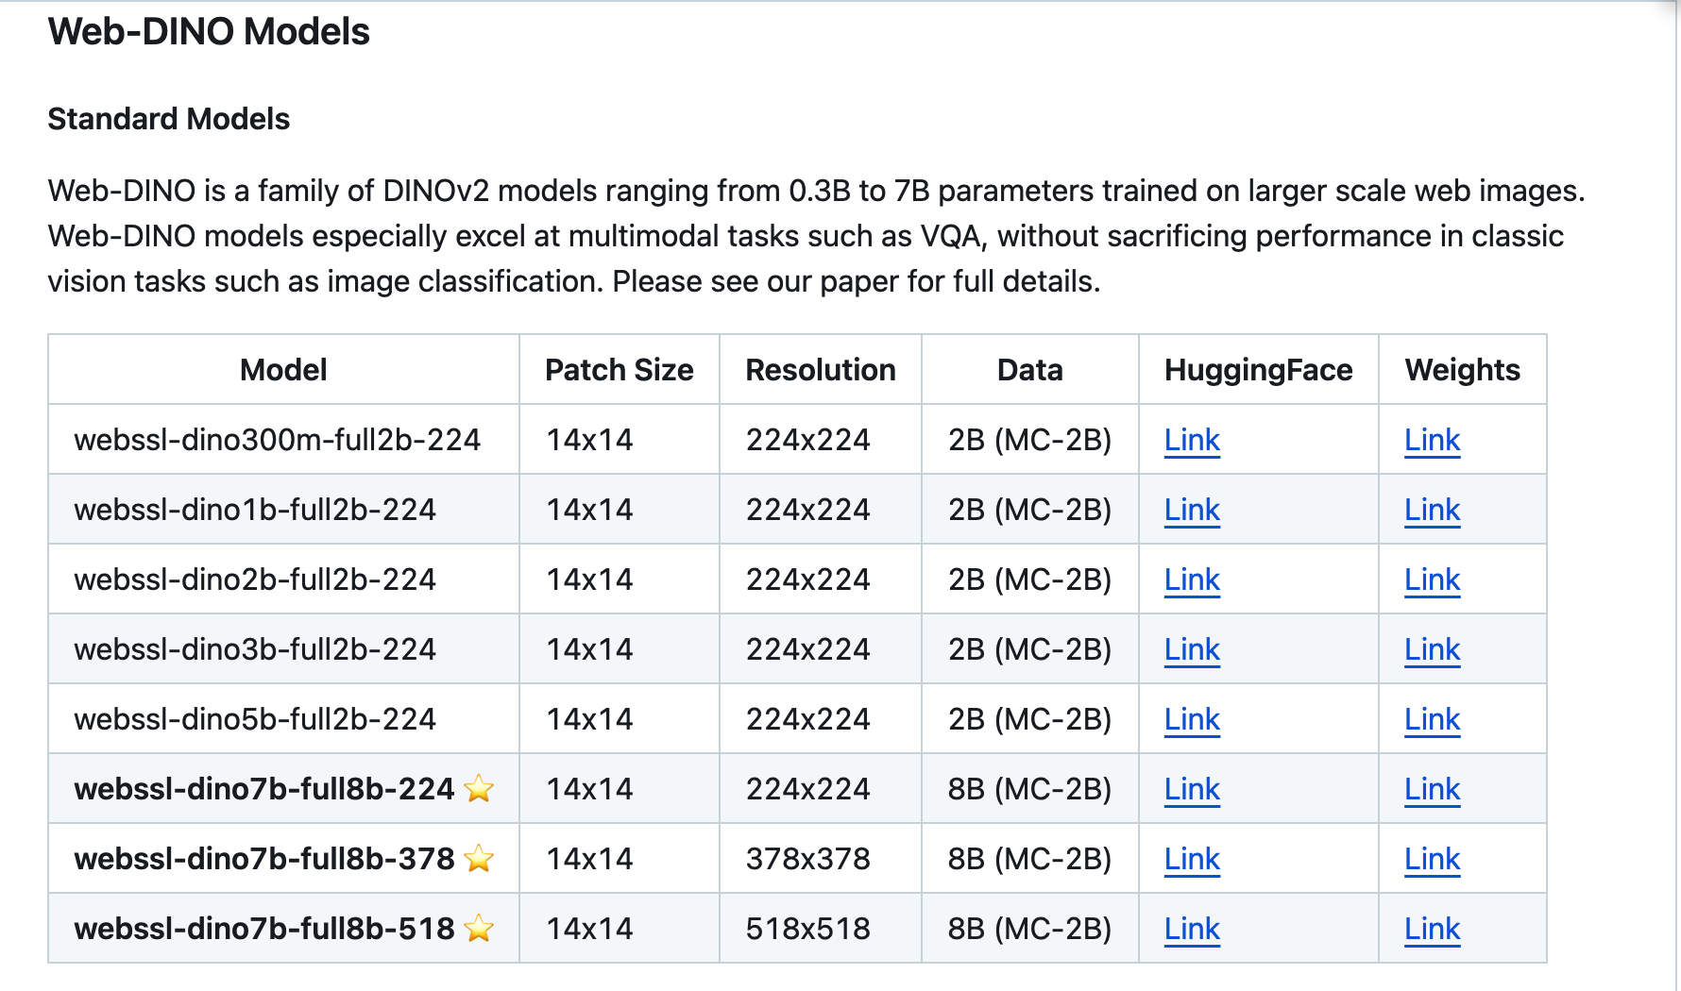
Task: Select bold model name webssl-dino7b-full8b-378
Action: click(x=264, y=859)
